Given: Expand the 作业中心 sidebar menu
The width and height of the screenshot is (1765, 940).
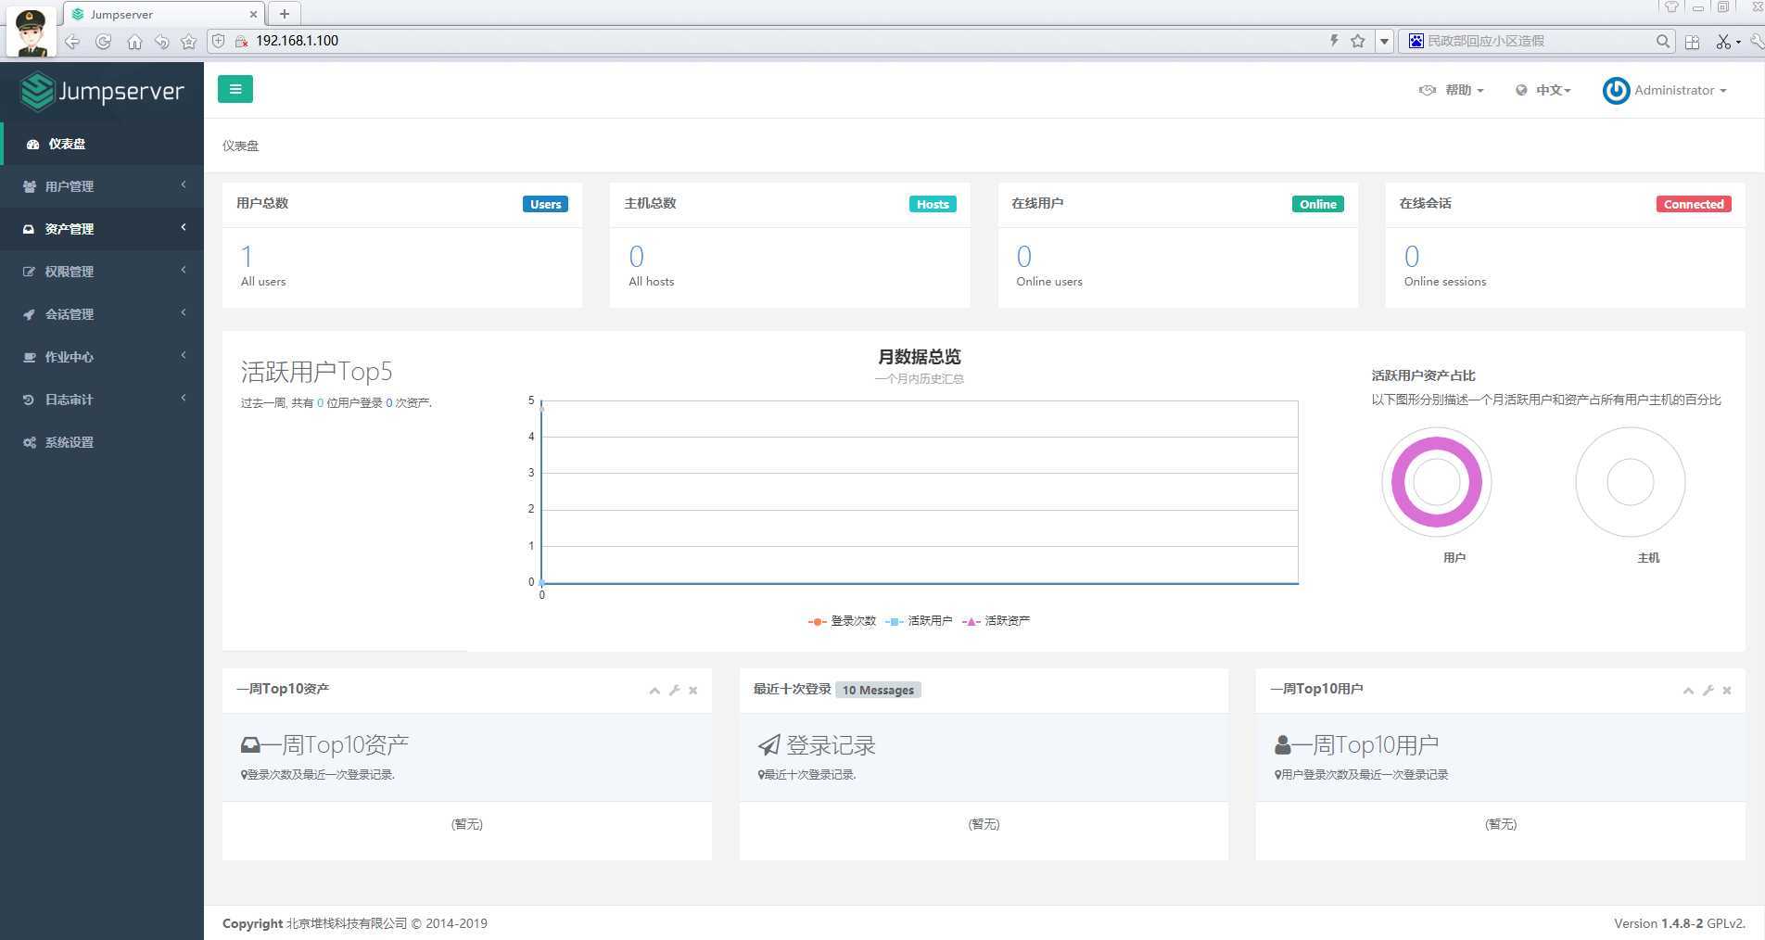Looking at the screenshot, I should [102, 357].
